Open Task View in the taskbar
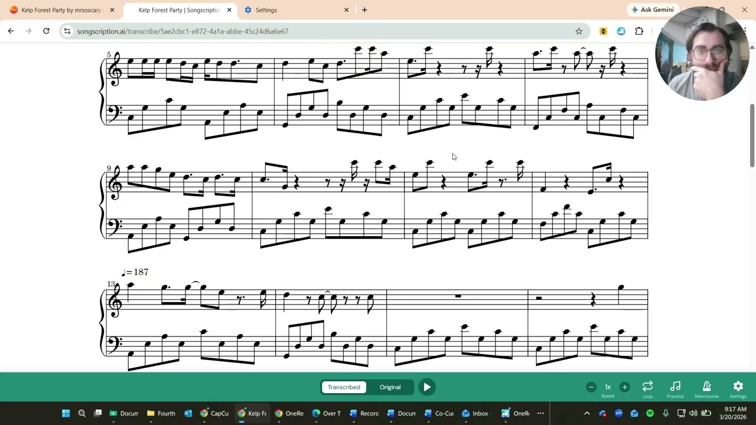The width and height of the screenshot is (756, 425). point(98,413)
